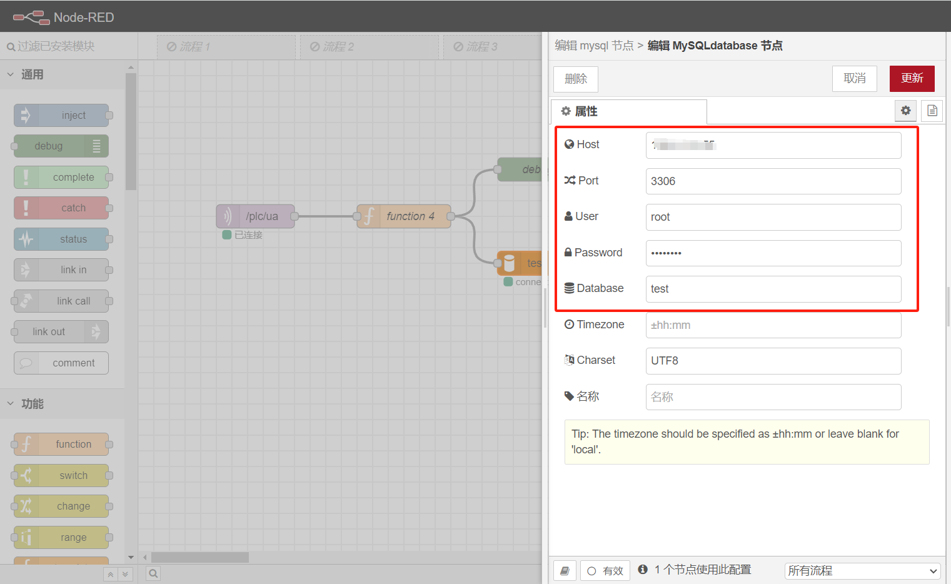
Task: Open node settings gear icon
Action: click(905, 111)
